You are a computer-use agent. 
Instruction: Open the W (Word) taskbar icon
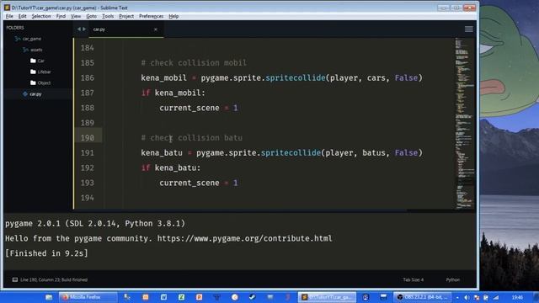(163, 297)
